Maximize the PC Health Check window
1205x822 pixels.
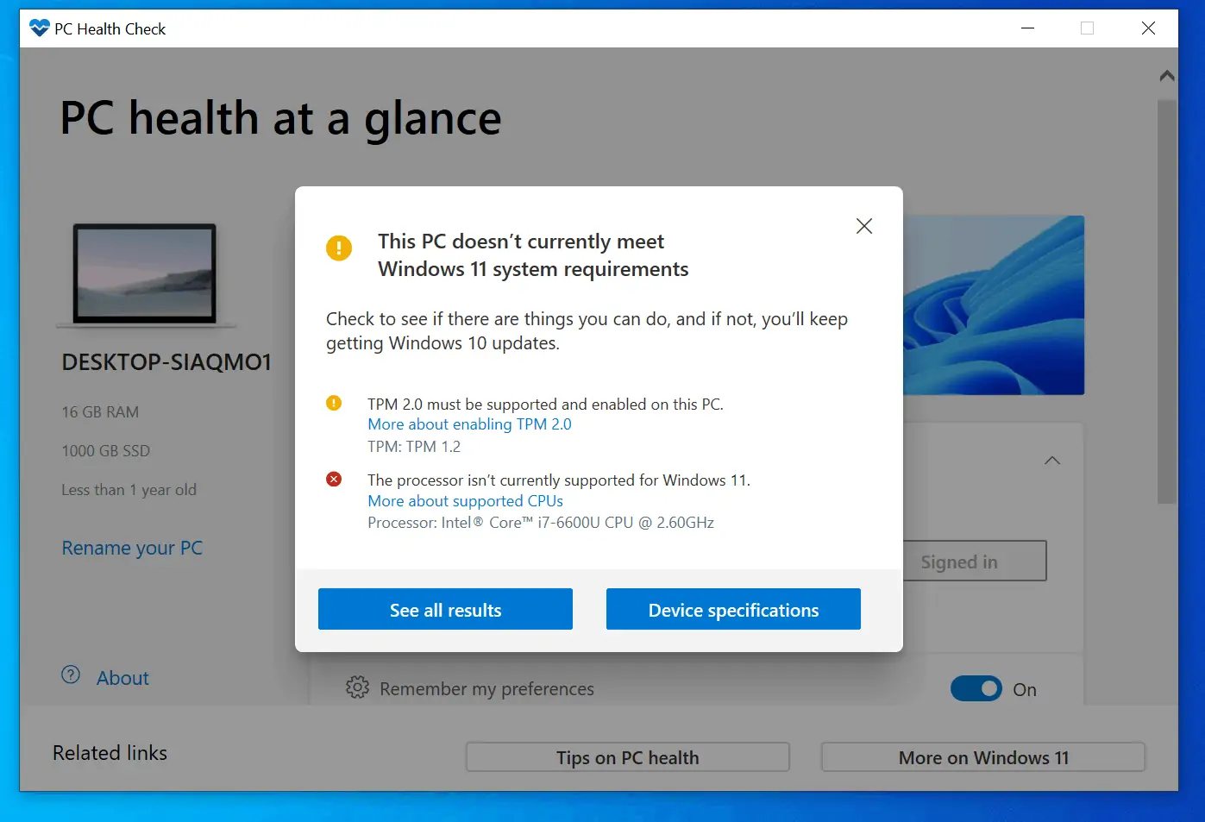pos(1087,28)
